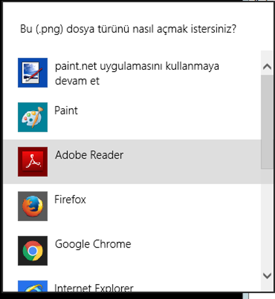Click the Internet Explorer icon

[33, 286]
